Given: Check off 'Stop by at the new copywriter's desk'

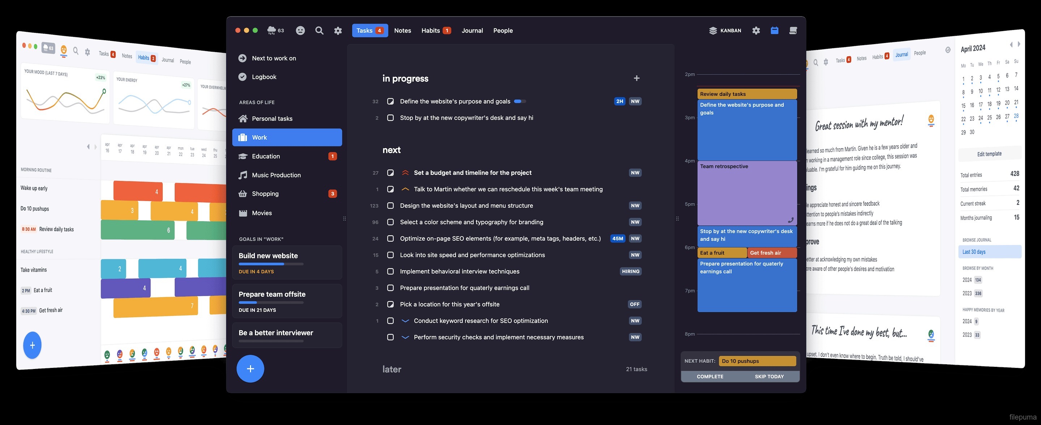Looking at the screenshot, I should (390, 117).
